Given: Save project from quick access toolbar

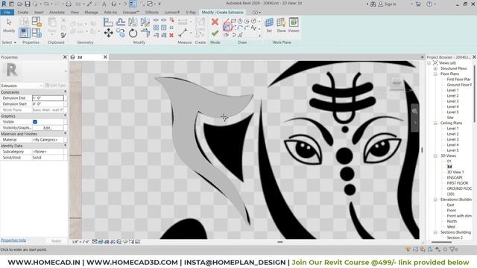Looking at the screenshot, I should click(x=28, y=4).
